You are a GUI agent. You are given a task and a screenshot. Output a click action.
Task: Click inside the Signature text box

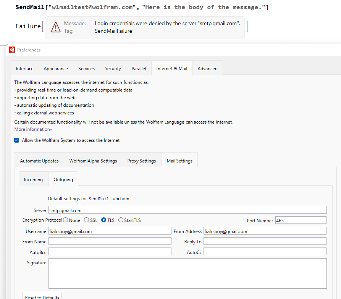(187, 273)
